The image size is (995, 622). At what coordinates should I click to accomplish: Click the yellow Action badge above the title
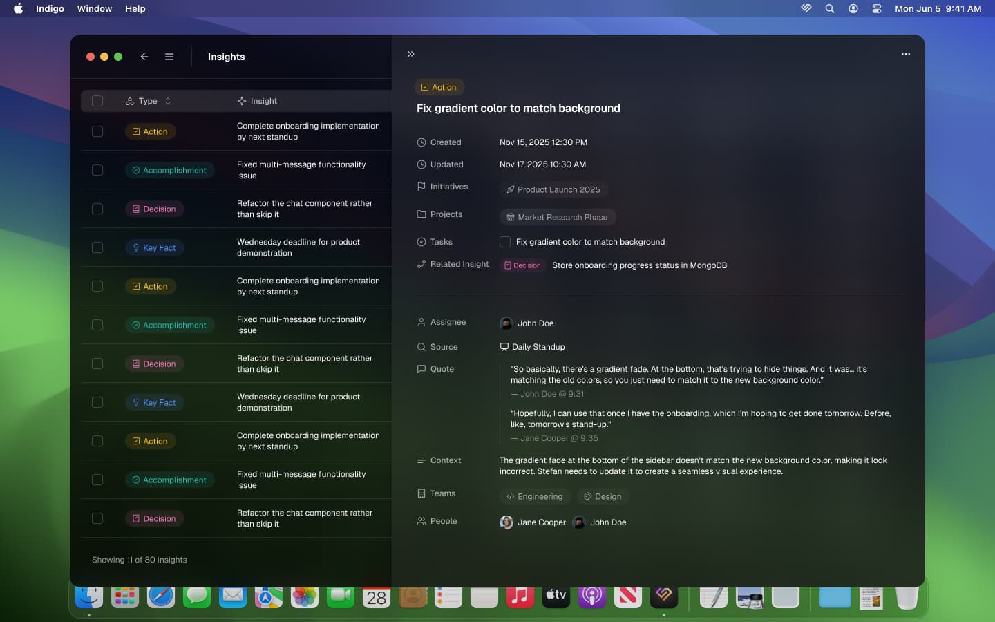438,87
